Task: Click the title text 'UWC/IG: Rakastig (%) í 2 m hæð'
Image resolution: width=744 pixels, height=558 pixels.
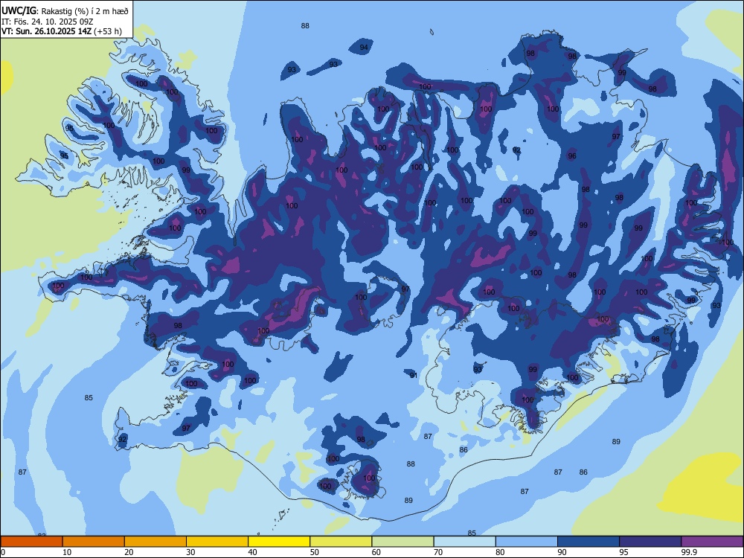Action: (x=65, y=11)
